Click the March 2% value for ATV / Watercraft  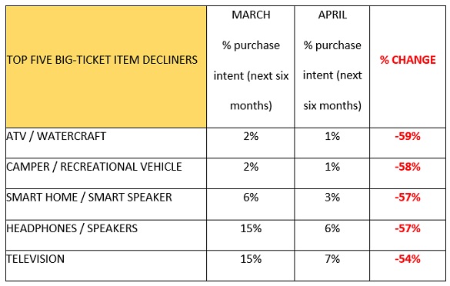251,136
